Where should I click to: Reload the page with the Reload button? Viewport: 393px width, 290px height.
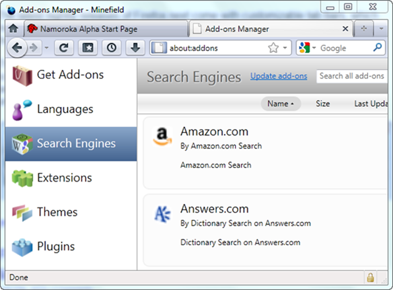click(64, 48)
